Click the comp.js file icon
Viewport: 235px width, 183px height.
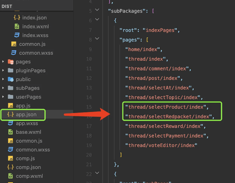point(10,159)
